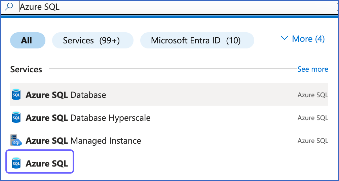Click the search magnifier icon
Image resolution: width=339 pixels, height=181 pixels.
coord(9,7)
